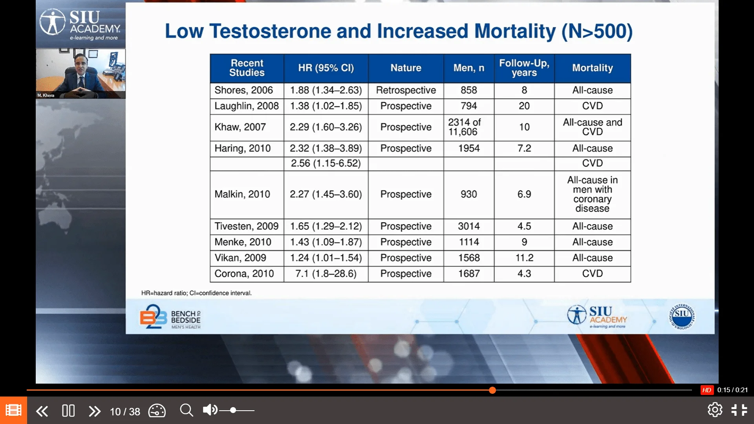
Task: Click the hazard ratio '7.1 (1.8–28.6)'
Action: (x=326, y=274)
